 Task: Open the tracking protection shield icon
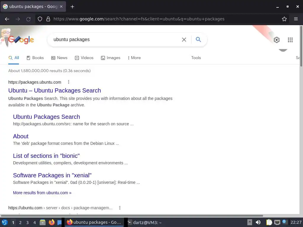tap(40, 19)
